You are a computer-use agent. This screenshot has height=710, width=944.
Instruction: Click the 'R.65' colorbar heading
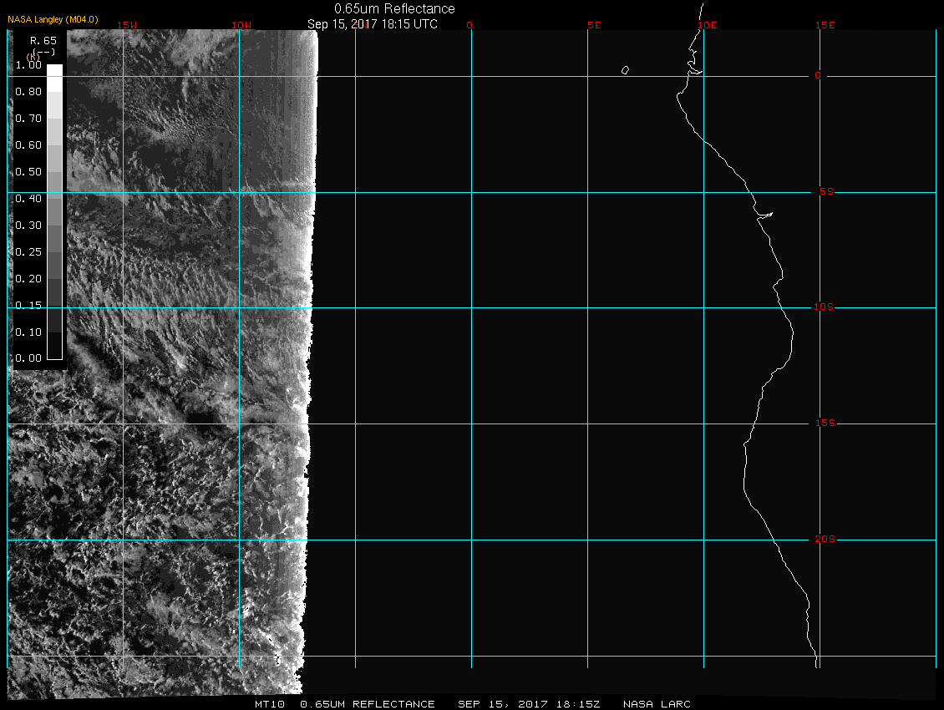tap(43, 41)
